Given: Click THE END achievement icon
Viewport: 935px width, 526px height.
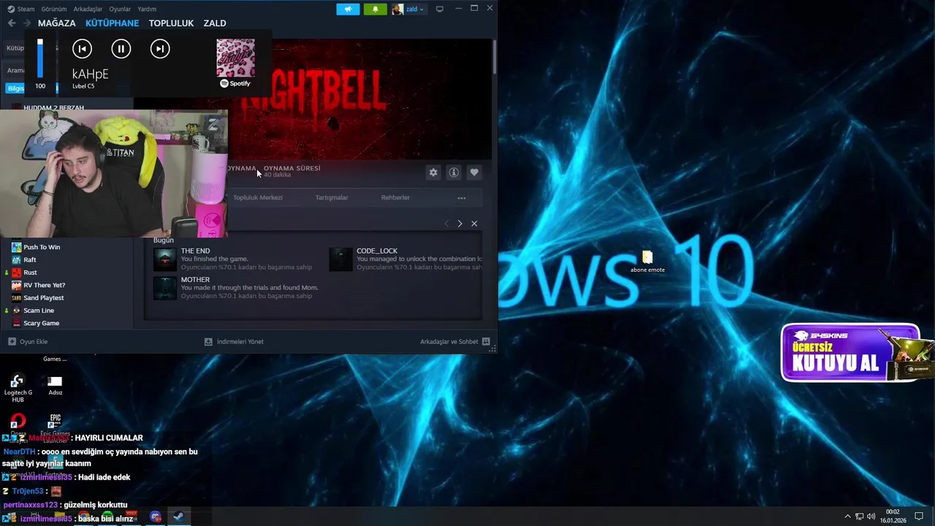Looking at the screenshot, I should click(x=165, y=259).
